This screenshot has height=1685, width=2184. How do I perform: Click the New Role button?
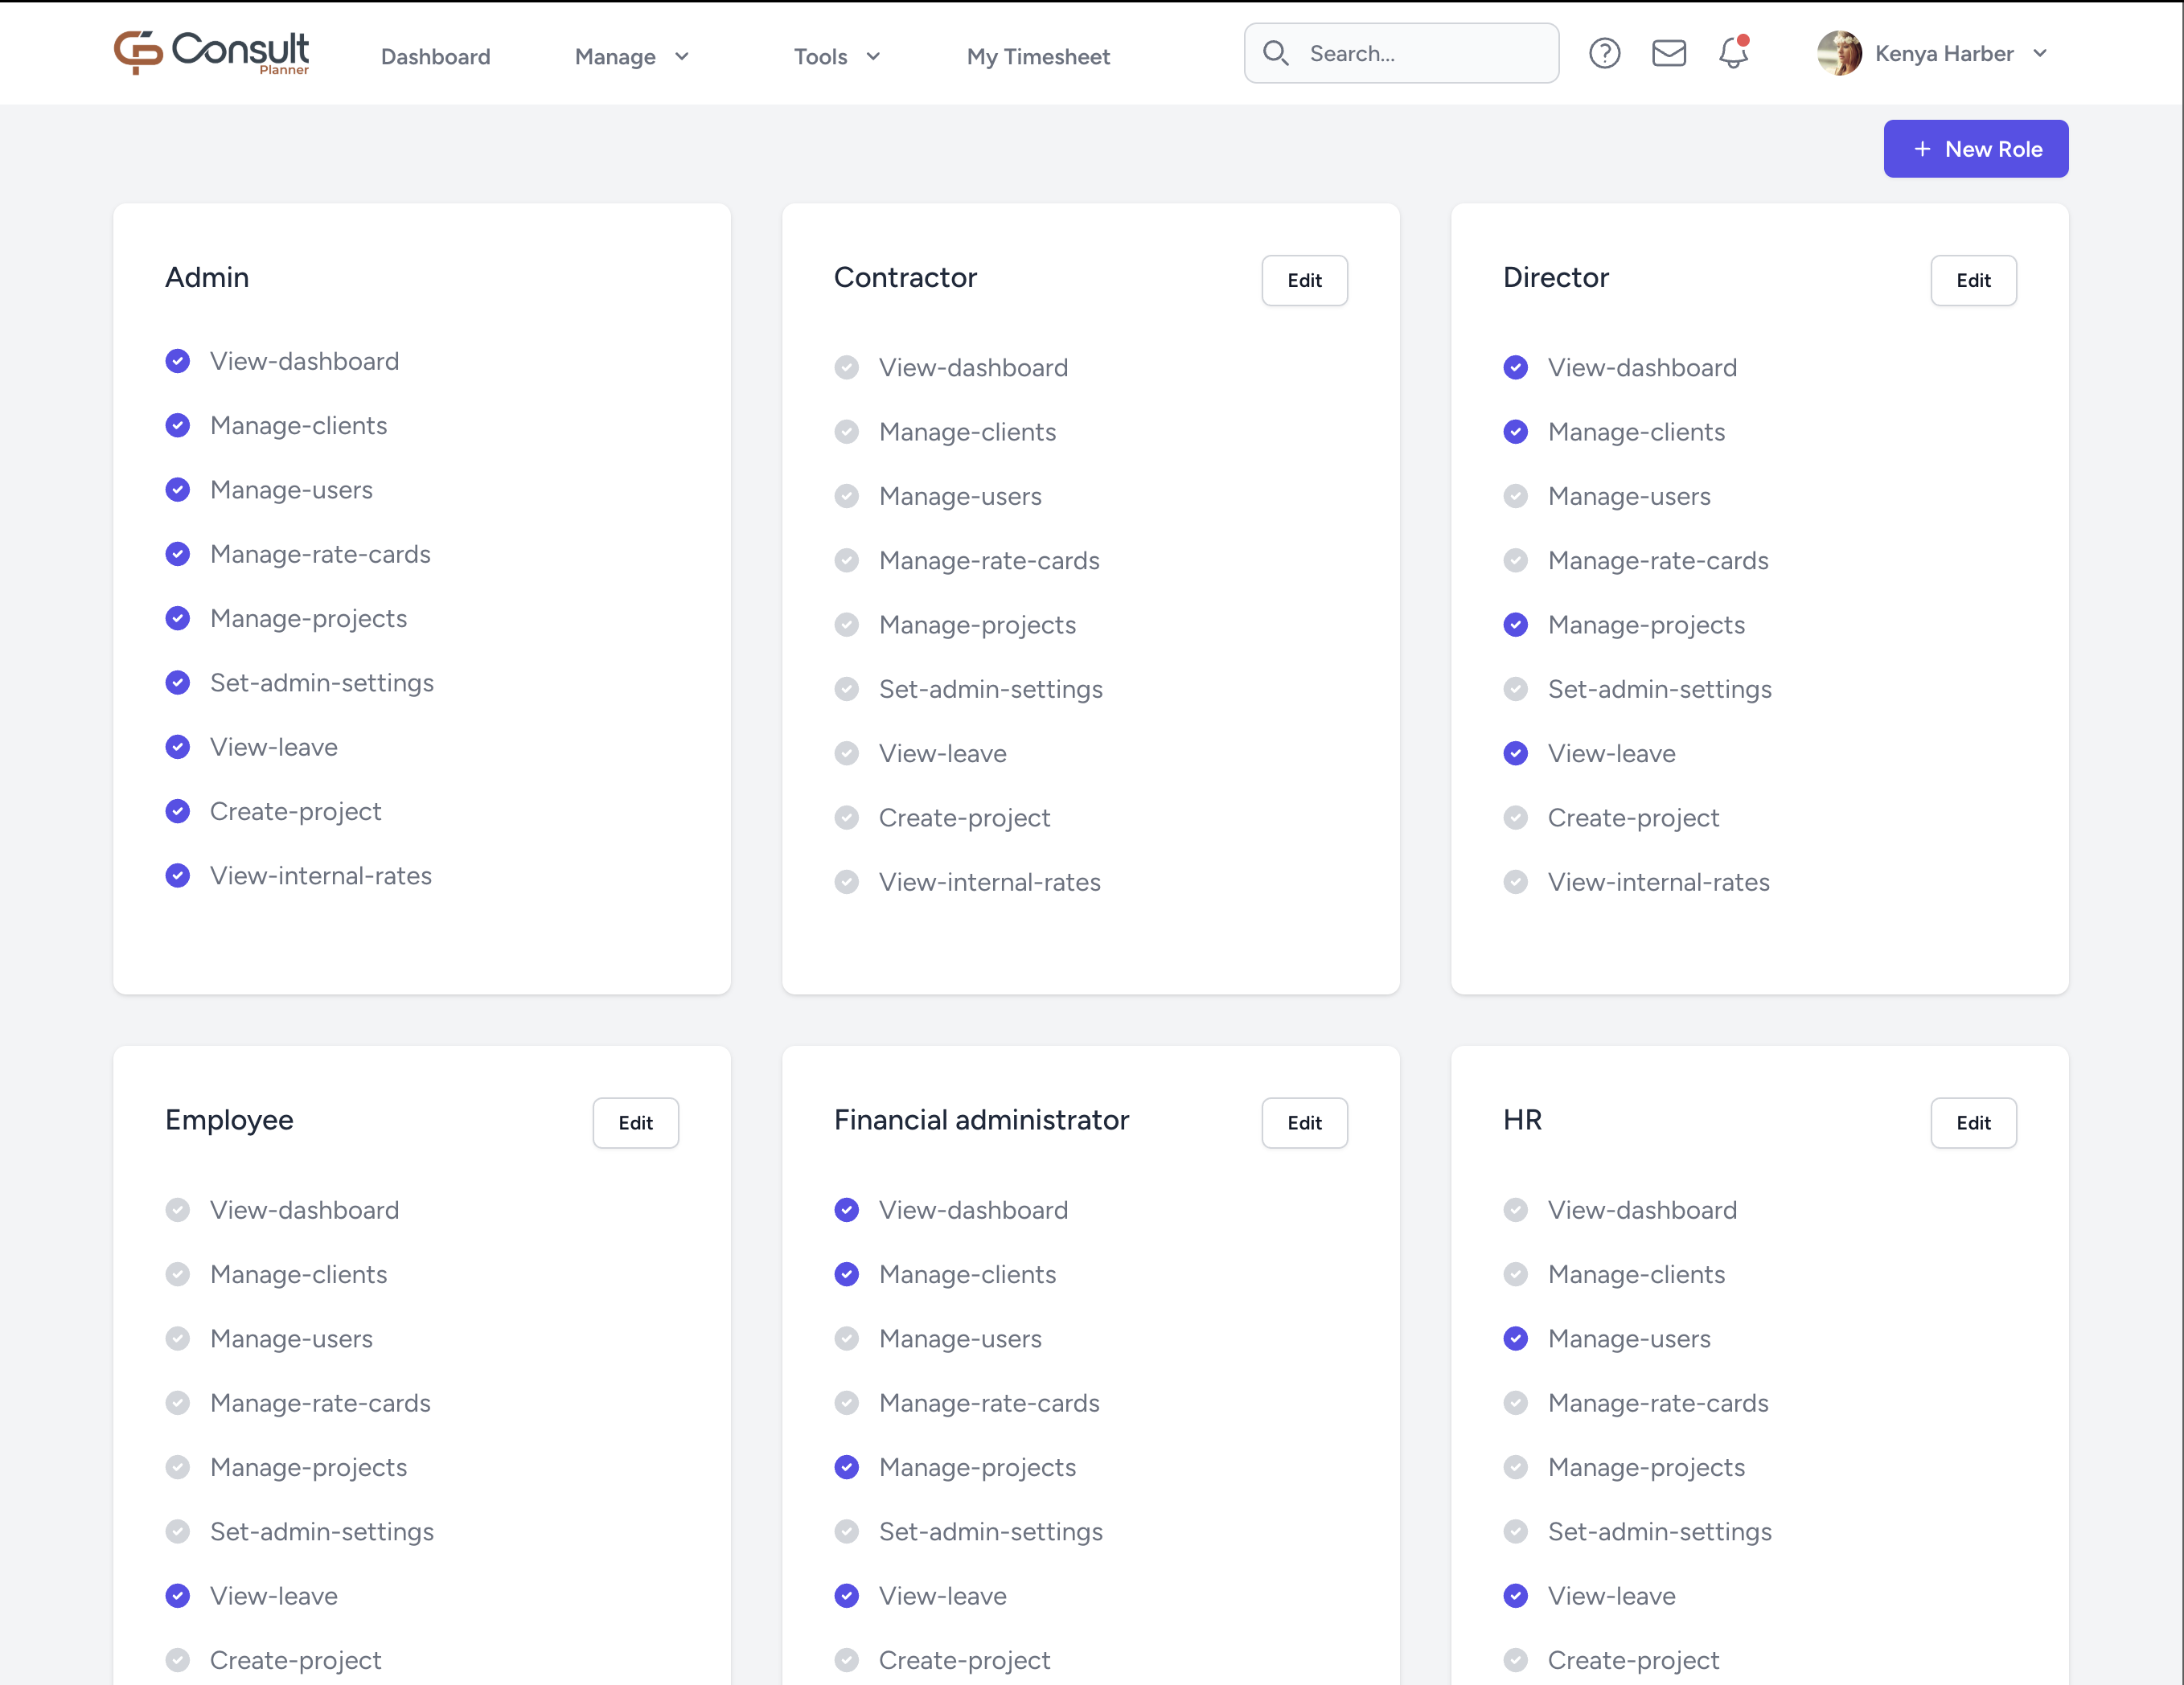pos(1975,149)
